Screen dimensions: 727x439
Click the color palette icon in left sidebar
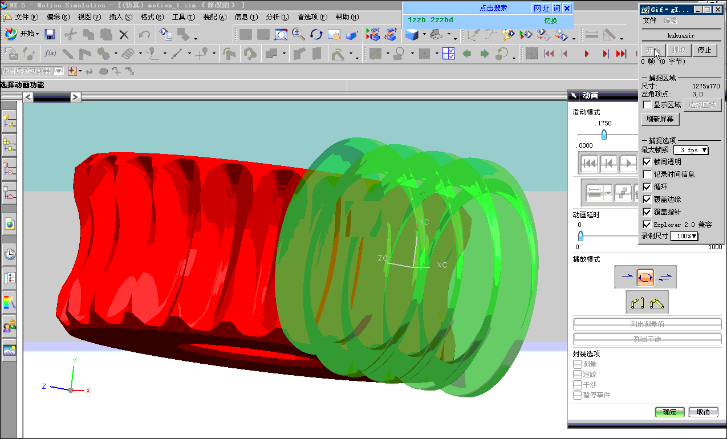tap(10, 302)
